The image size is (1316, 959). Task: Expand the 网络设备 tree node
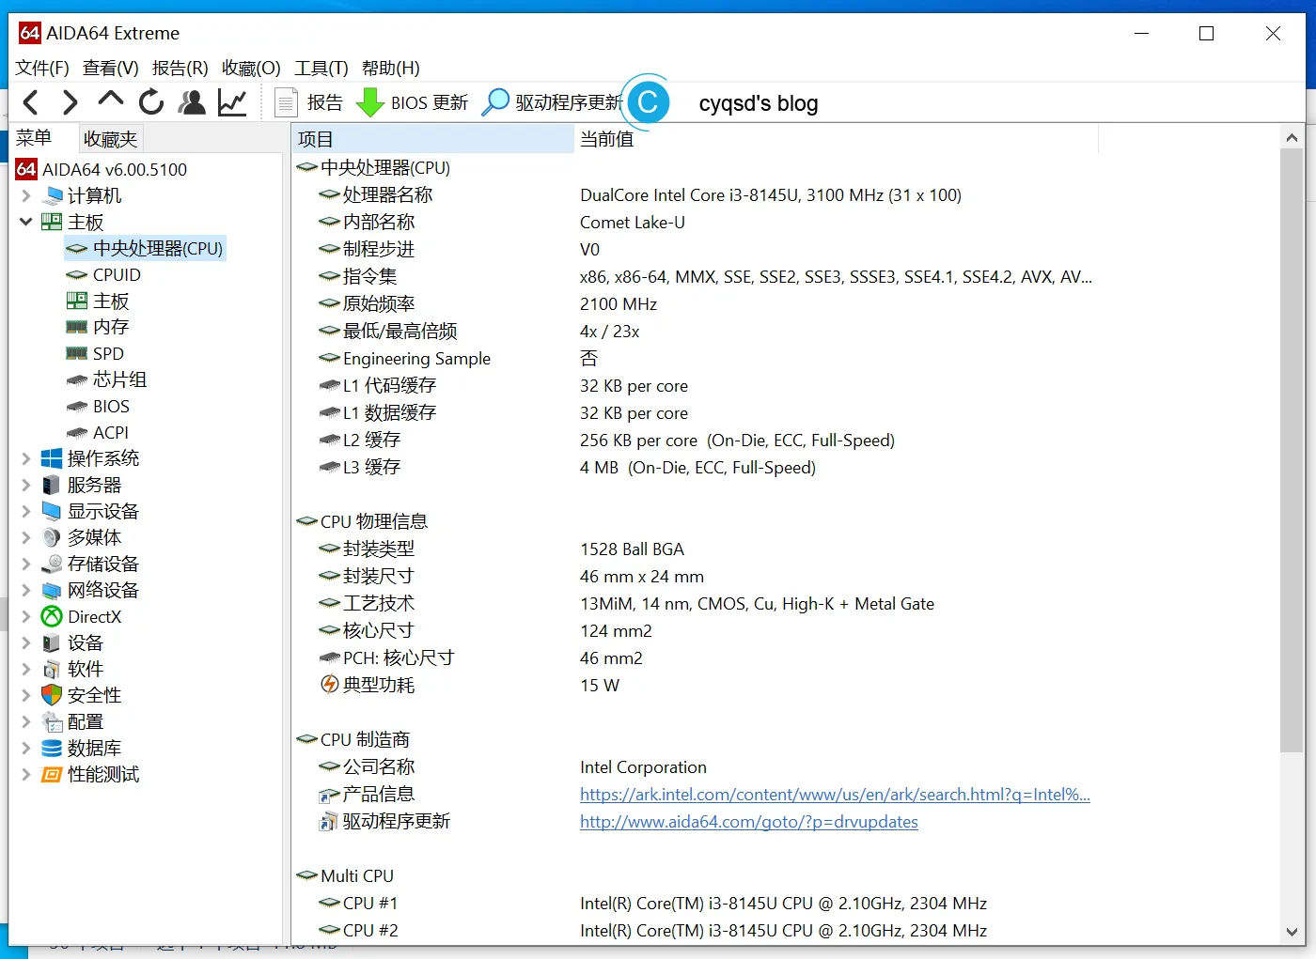pos(25,590)
